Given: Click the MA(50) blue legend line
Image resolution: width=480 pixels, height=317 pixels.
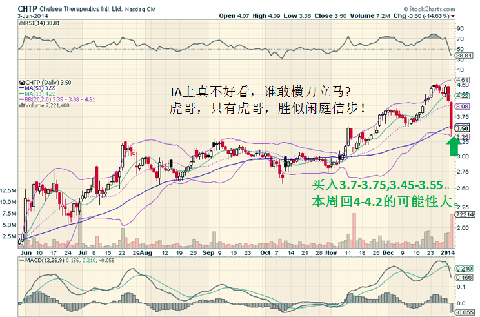Looking at the screenshot, I should [x=21, y=89].
